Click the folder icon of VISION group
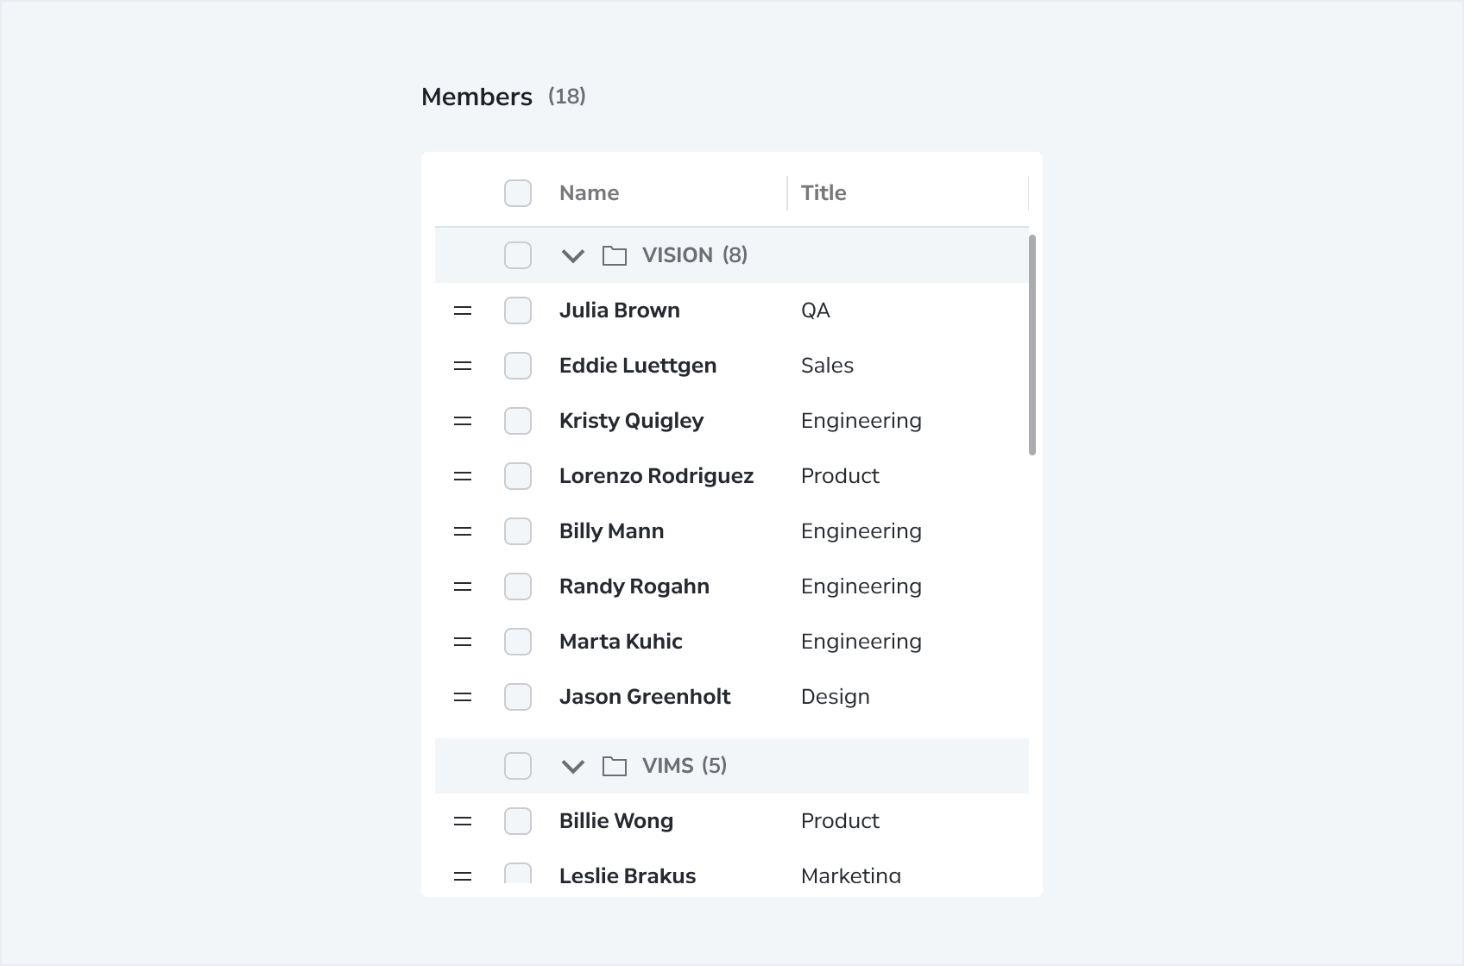 pyautogui.click(x=615, y=255)
